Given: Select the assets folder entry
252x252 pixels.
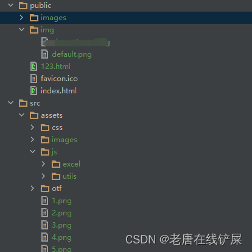Looking at the screenshot, I should point(46,115).
